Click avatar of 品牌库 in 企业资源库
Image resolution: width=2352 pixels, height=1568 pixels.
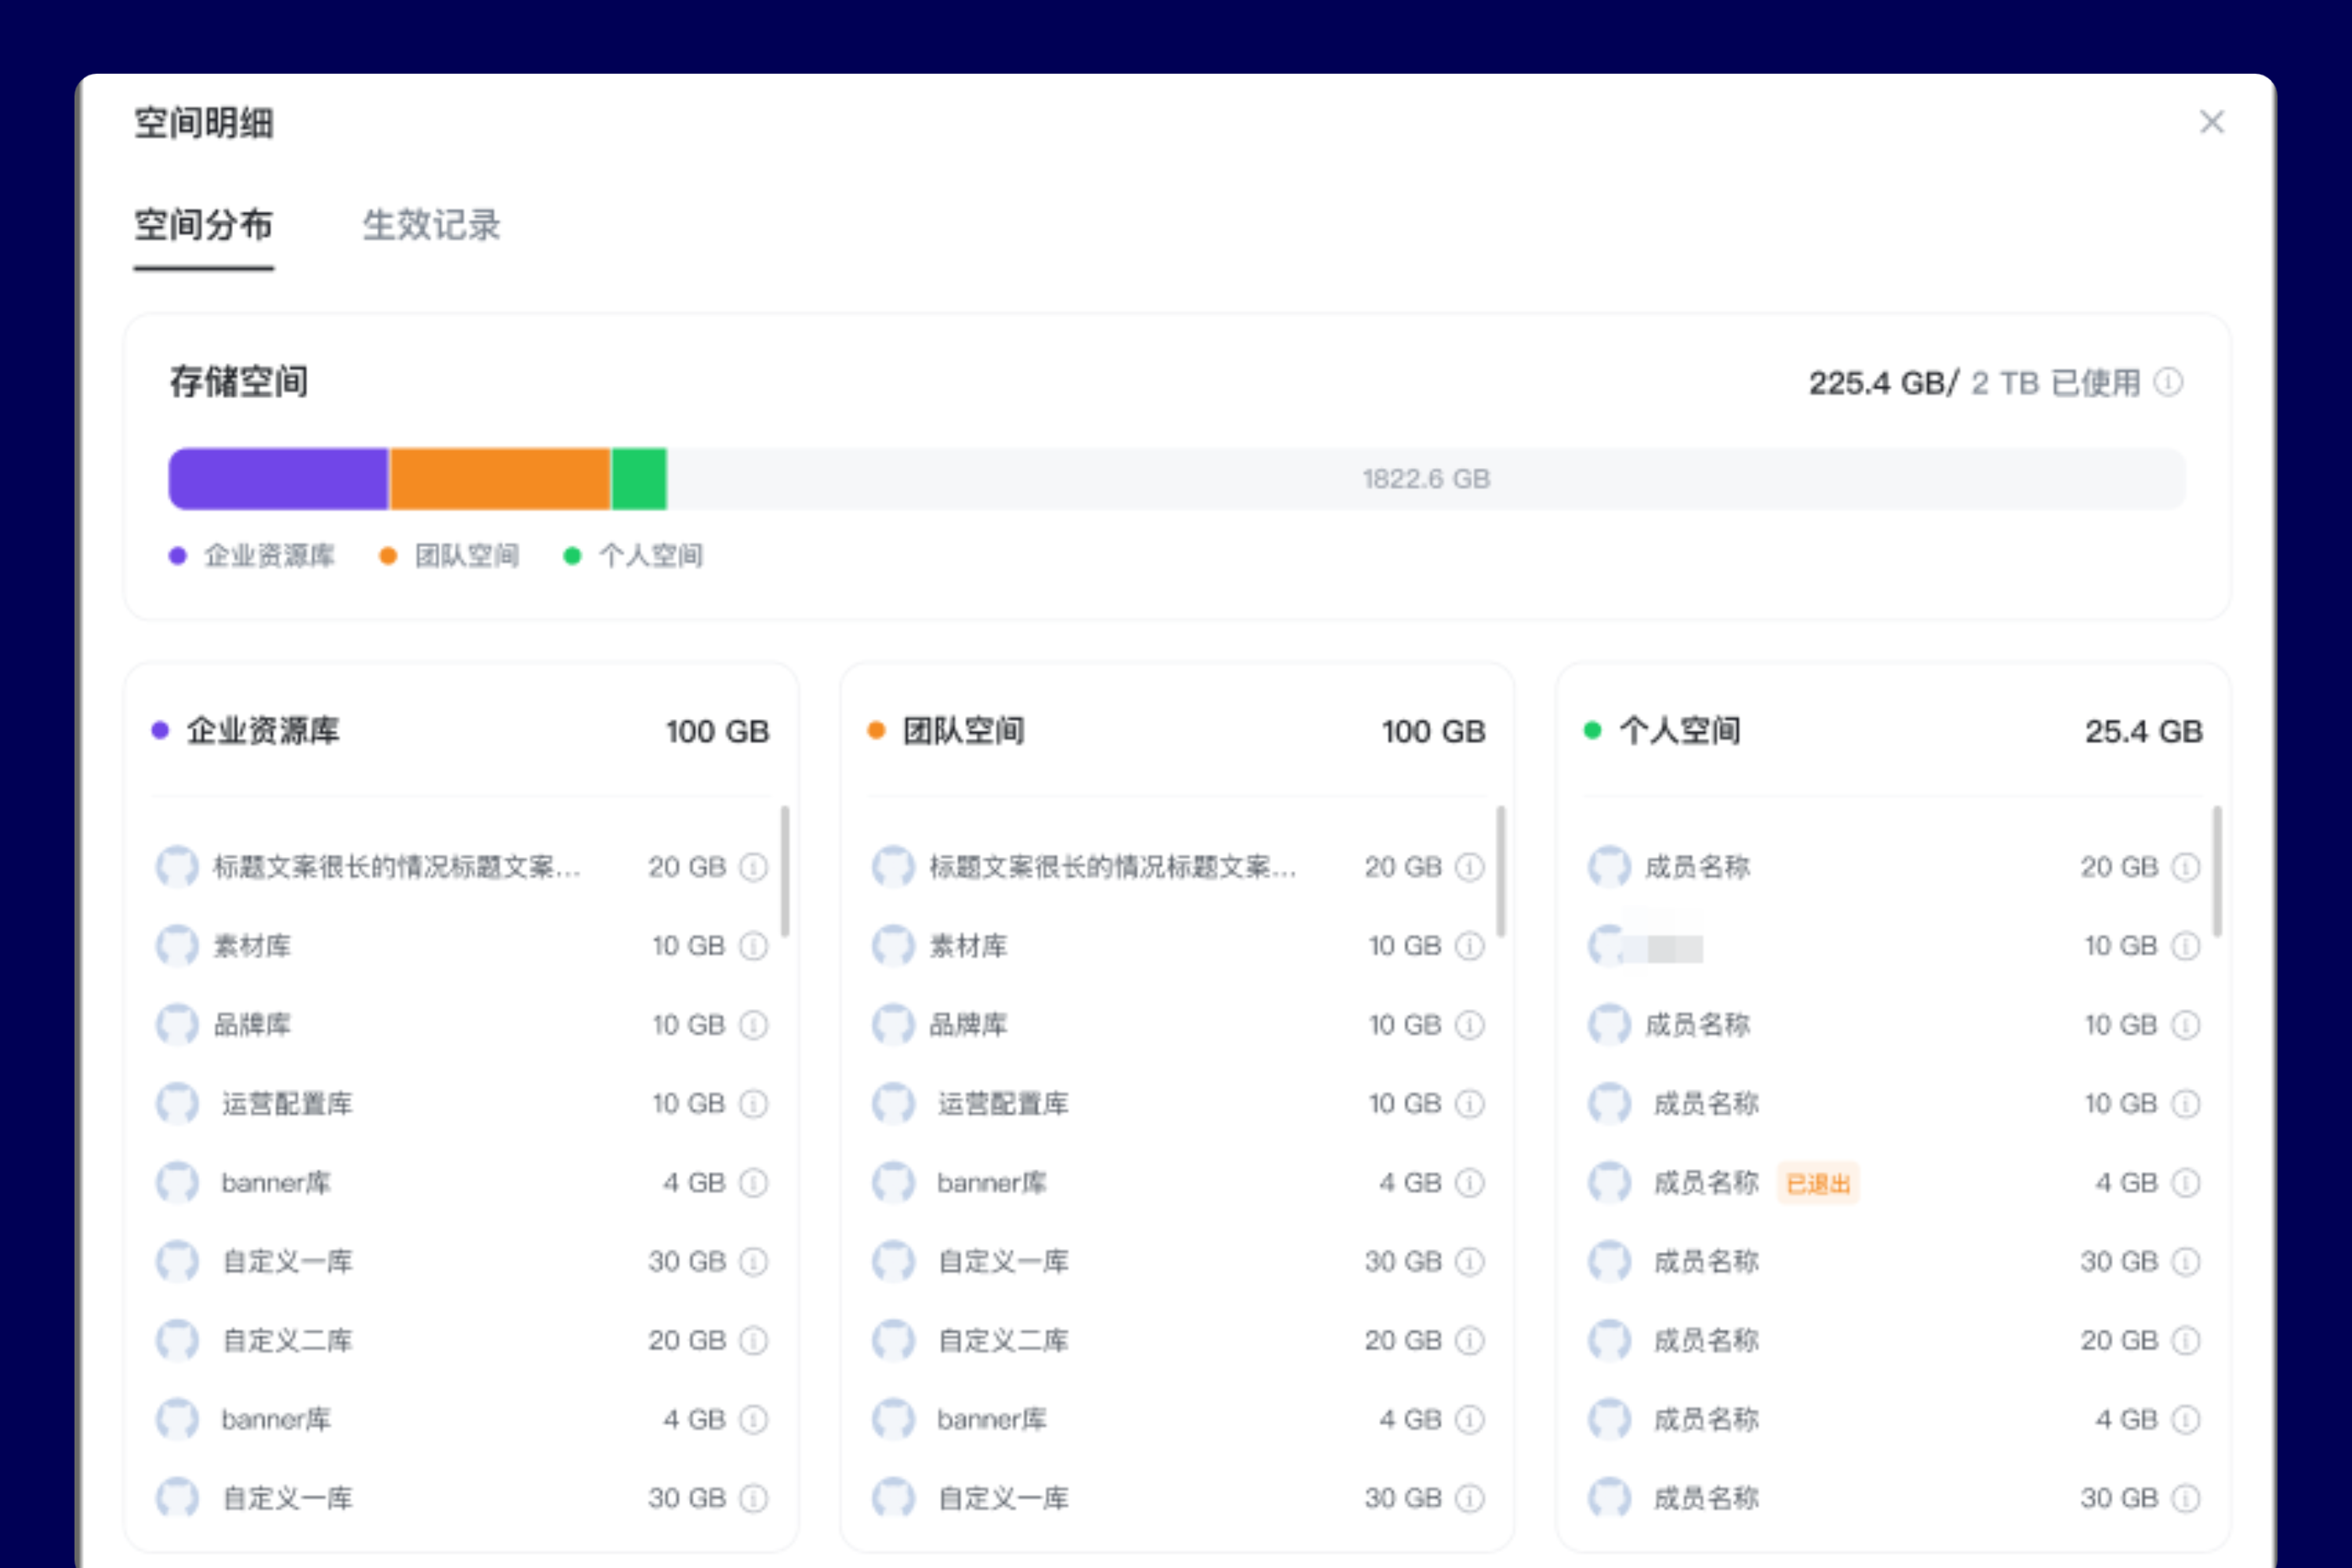pyautogui.click(x=177, y=1025)
